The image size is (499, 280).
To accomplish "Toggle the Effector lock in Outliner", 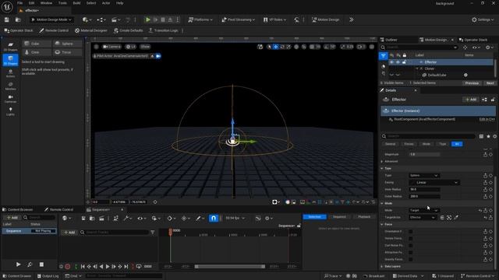I will tap(404, 62).
